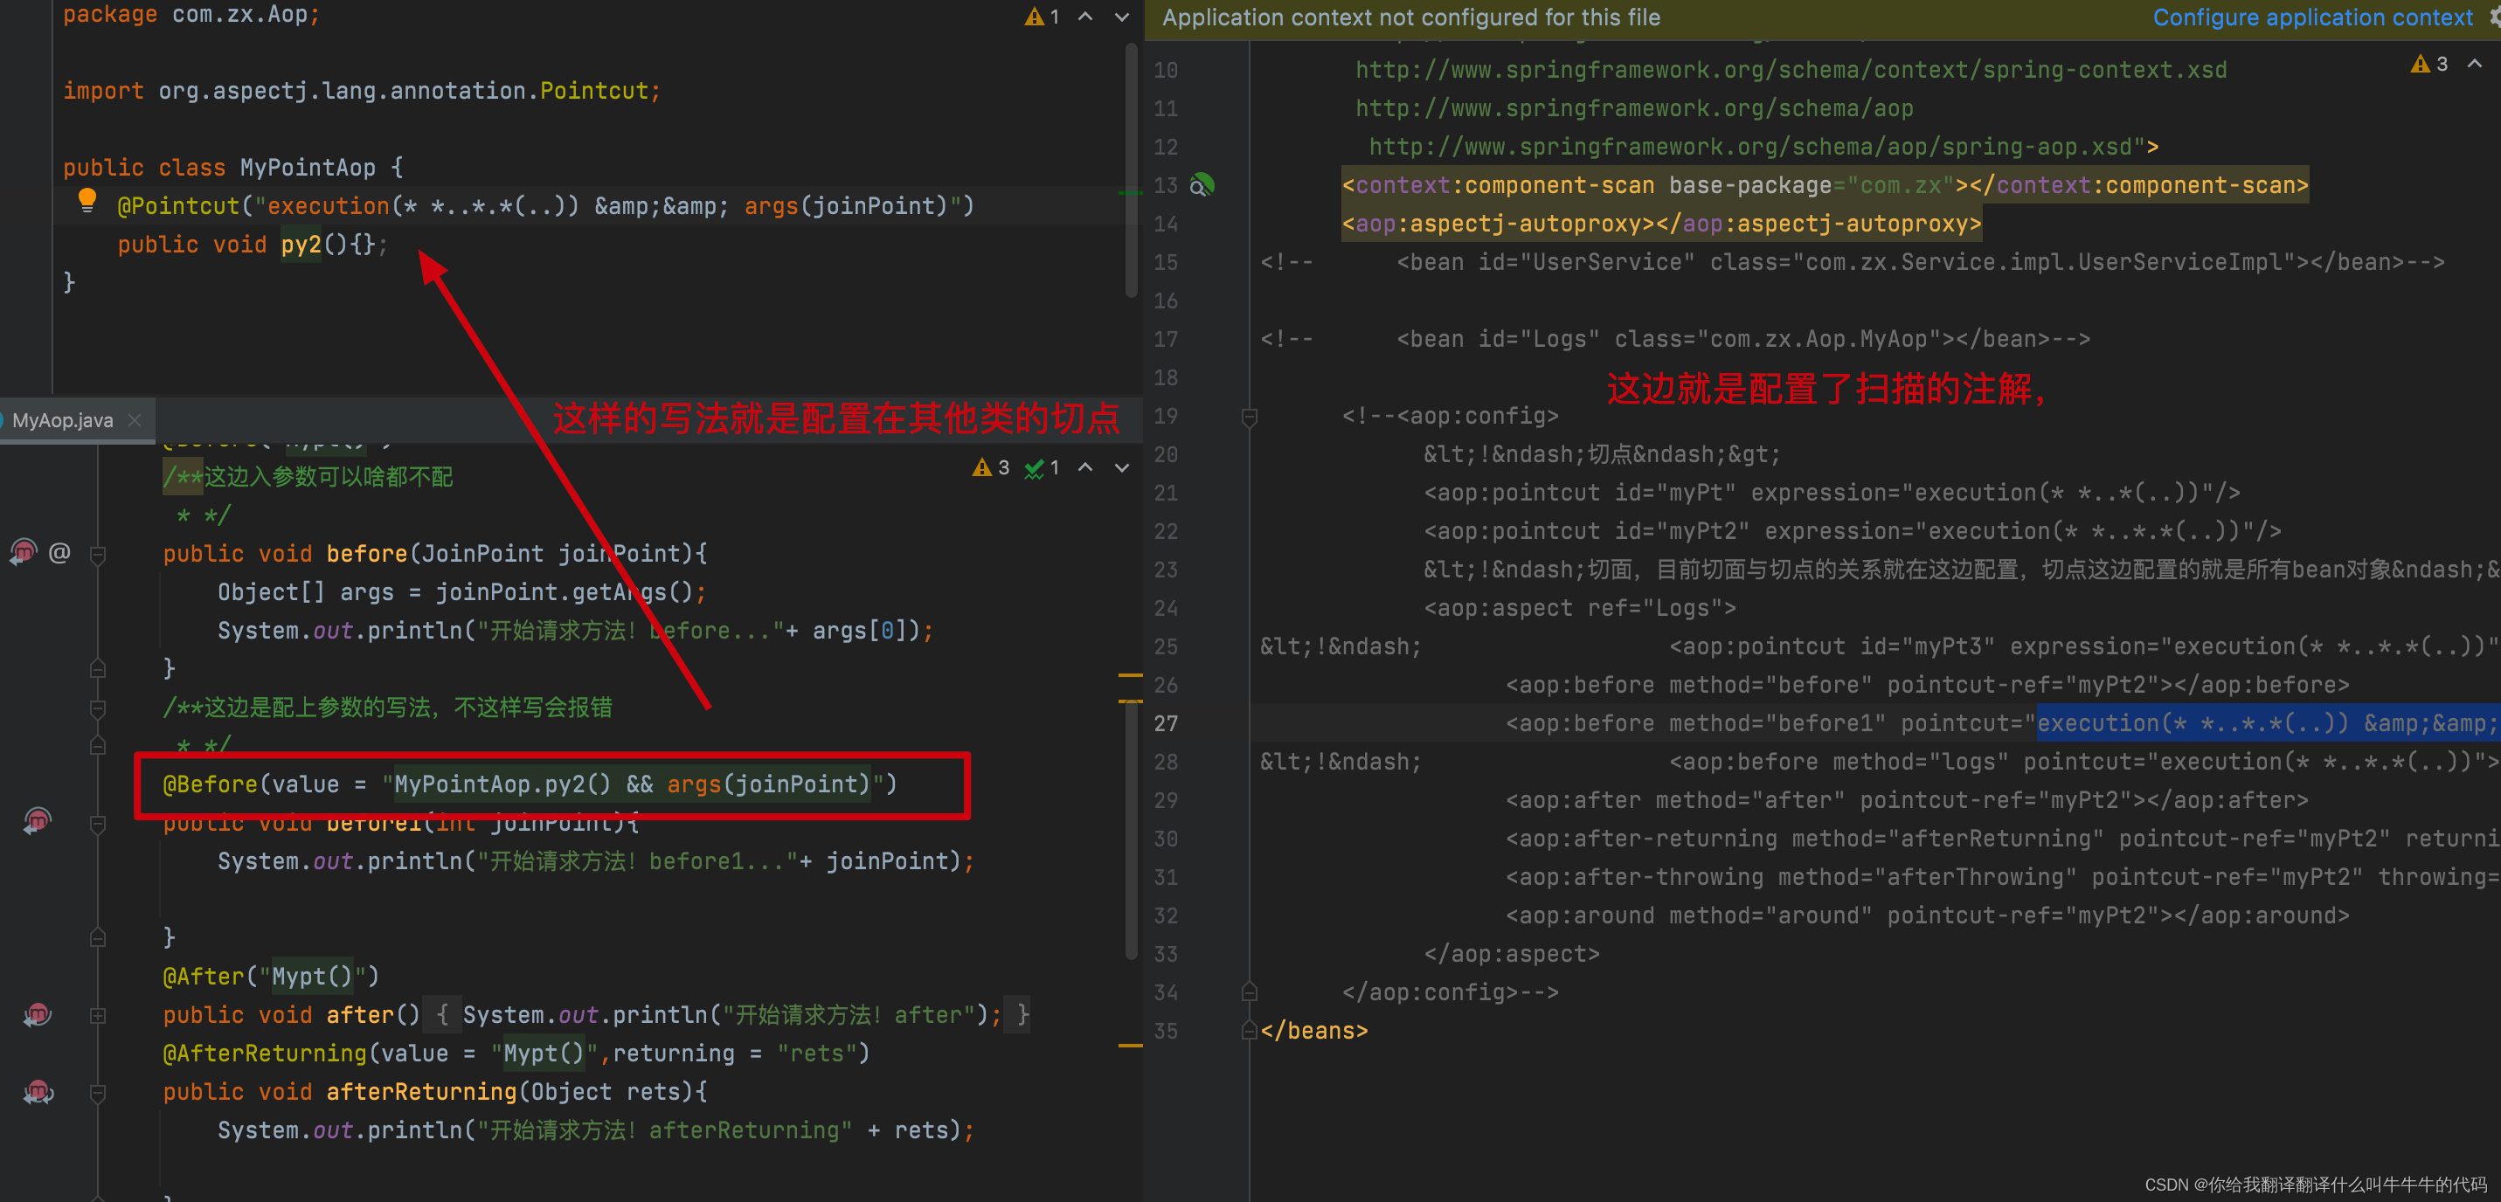
Task: Go to previous highlighted error in MyPointAop editor
Action: click(1085, 17)
